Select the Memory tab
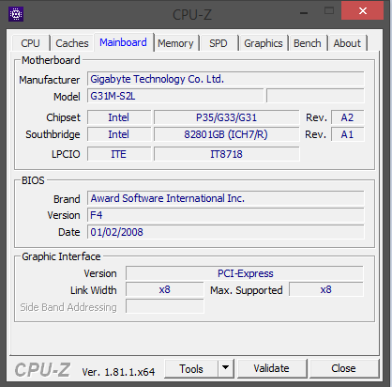 [175, 43]
